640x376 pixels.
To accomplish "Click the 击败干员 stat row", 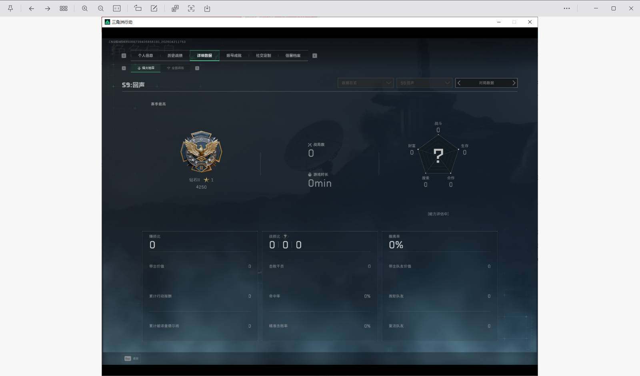I will pos(320,266).
